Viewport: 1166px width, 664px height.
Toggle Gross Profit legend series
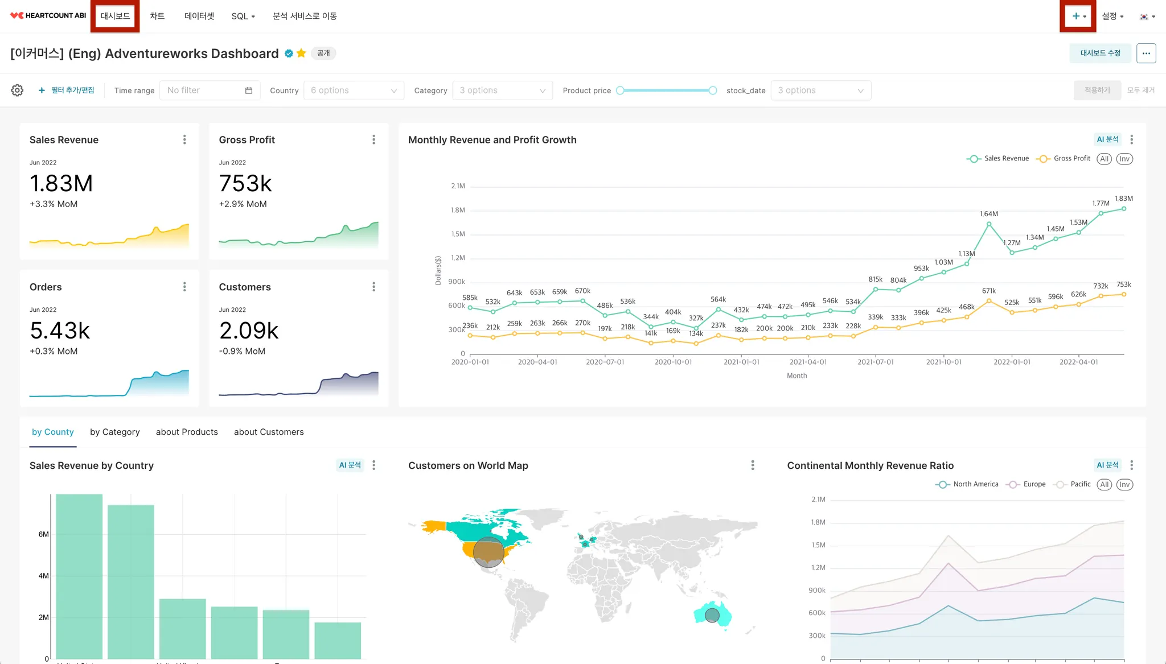tap(1064, 159)
